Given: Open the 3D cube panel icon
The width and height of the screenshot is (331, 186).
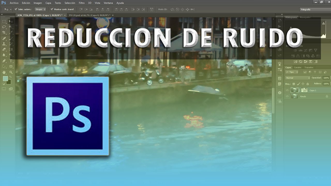Looking at the screenshot, I should coord(280,92).
